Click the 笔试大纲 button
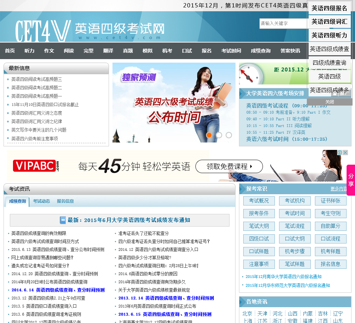355x323 pixels. click(259, 226)
